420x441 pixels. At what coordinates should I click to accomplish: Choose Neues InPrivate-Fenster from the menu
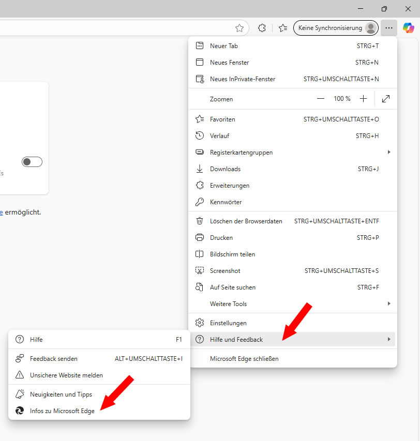293,79
